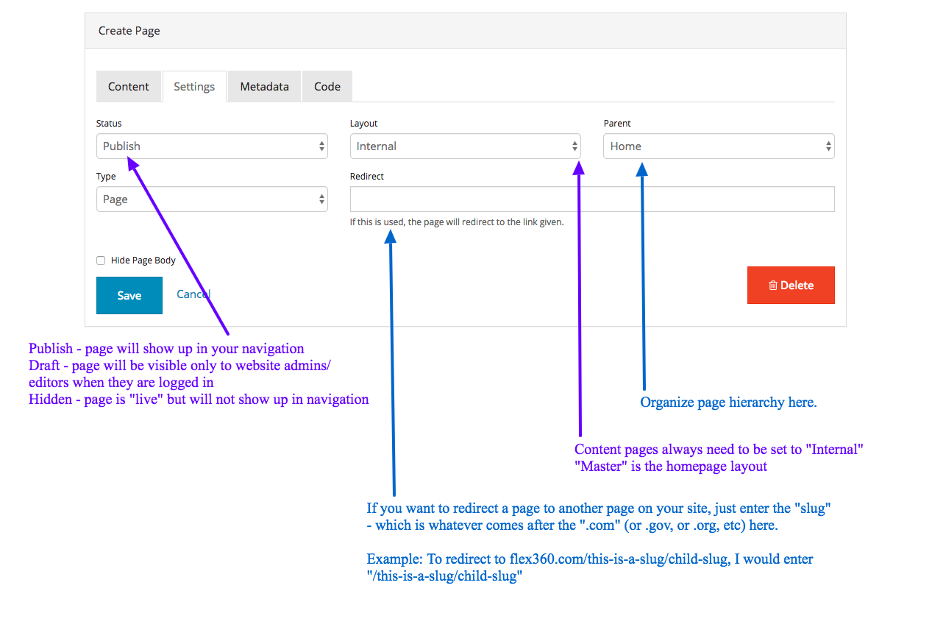Viewport: 932px width, 641px height.
Task: Go to the Code tab
Action: click(x=327, y=87)
